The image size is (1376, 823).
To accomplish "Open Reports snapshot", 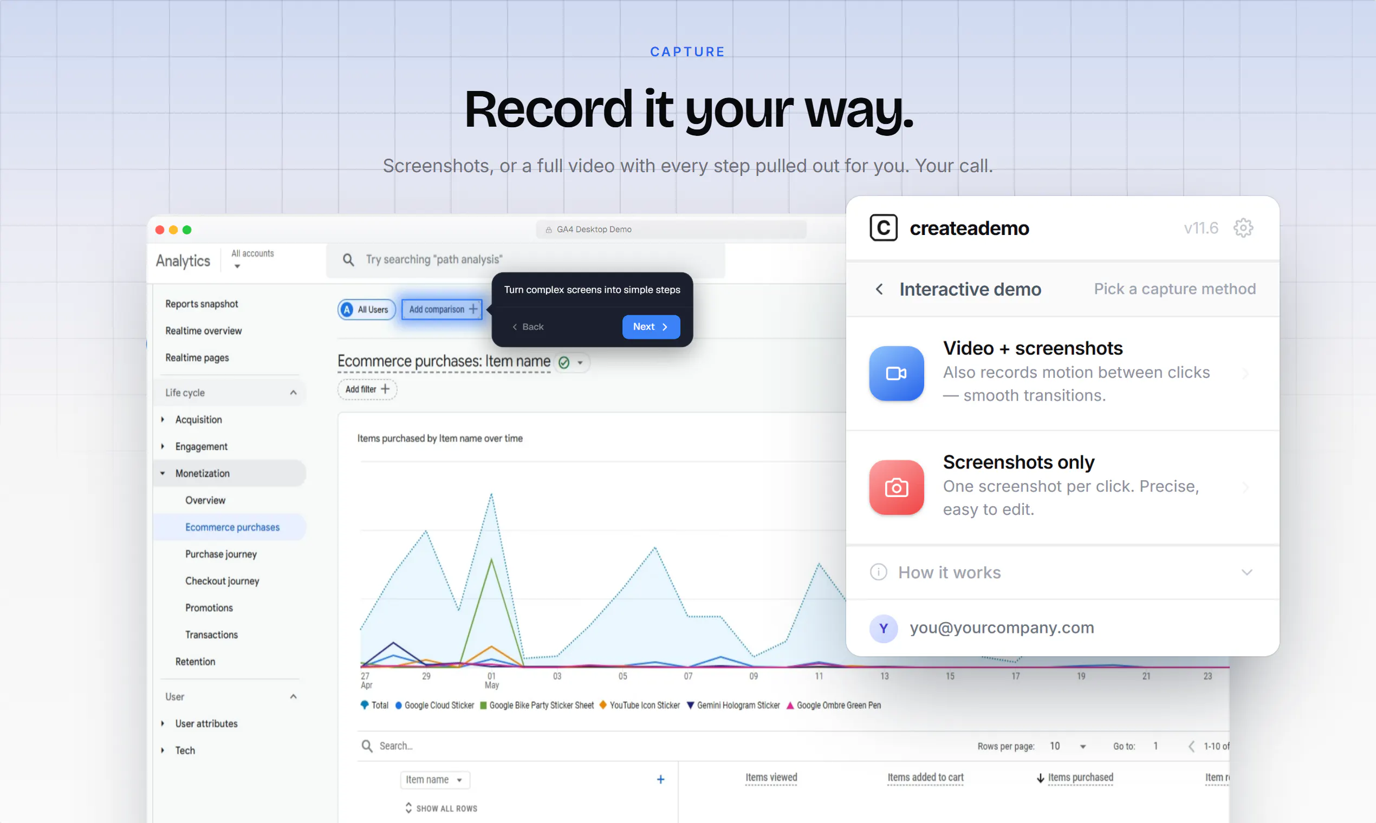I will coord(202,304).
